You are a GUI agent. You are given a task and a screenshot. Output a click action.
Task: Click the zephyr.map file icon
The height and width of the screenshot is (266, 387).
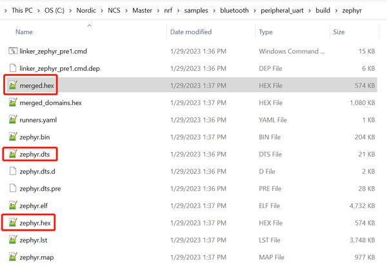click(x=13, y=257)
